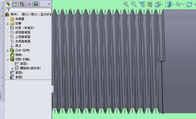Open the Display Style dropdown arrow
The width and height of the screenshot is (196, 119).
tap(173, 5)
